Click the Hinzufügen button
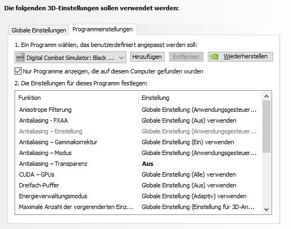291x229 pixels. click(147, 57)
